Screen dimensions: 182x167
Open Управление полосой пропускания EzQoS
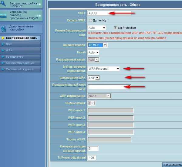click(x=21, y=15)
